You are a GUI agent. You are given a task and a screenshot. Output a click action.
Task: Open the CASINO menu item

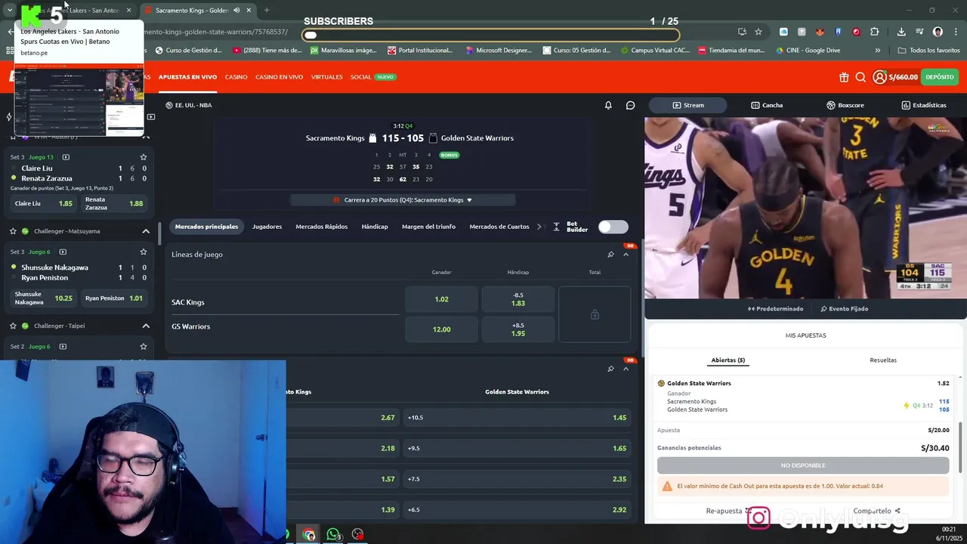tap(236, 77)
